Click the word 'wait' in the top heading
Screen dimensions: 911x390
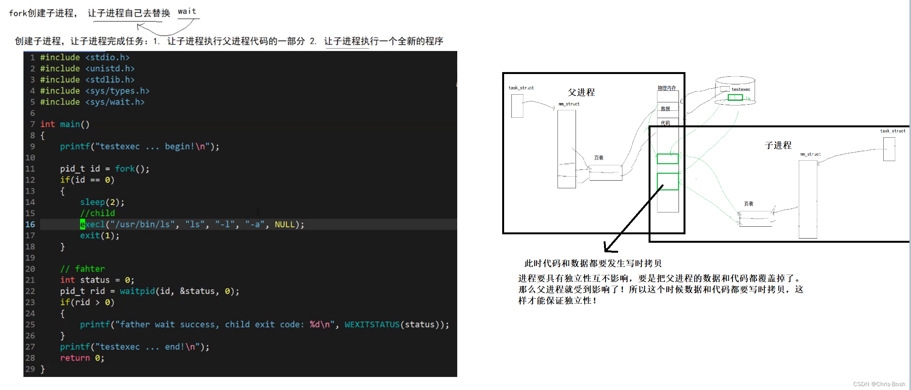point(187,11)
